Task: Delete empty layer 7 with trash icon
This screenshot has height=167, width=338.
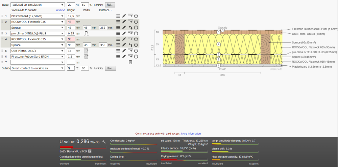Action: click(x=130, y=62)
